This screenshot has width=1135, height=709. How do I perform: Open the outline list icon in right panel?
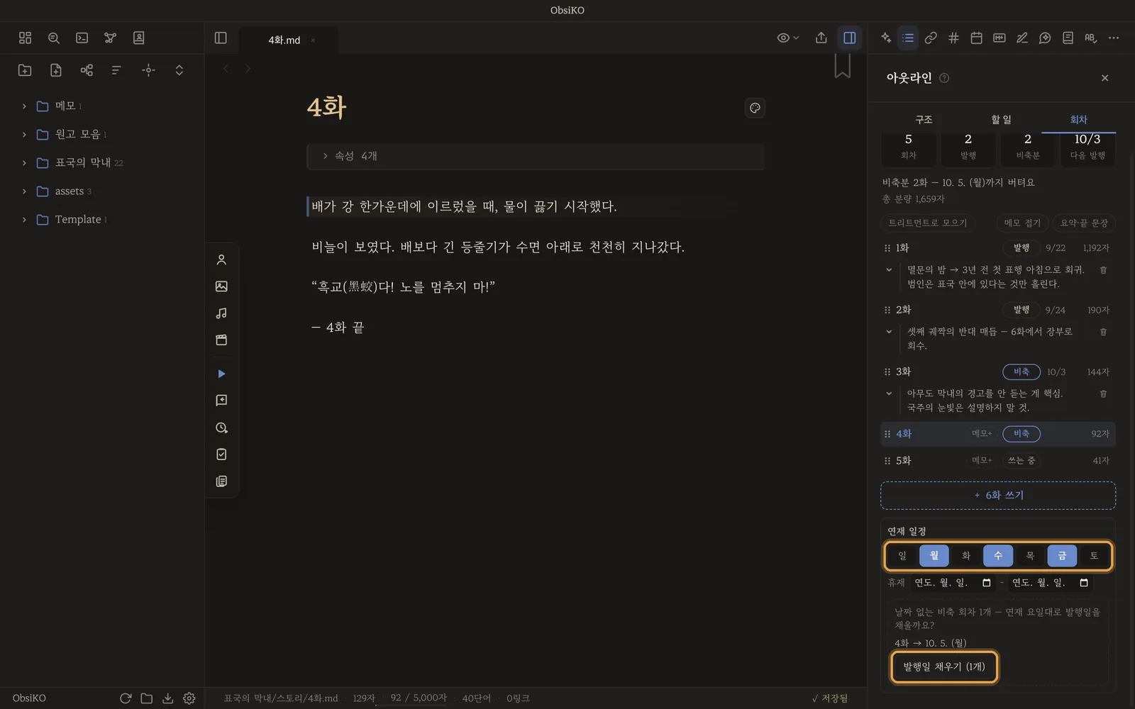pos(908,38)
